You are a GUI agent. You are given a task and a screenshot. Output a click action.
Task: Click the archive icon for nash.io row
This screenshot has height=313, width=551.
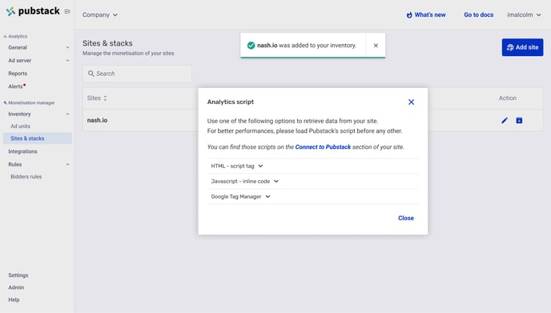click(519, 121)
